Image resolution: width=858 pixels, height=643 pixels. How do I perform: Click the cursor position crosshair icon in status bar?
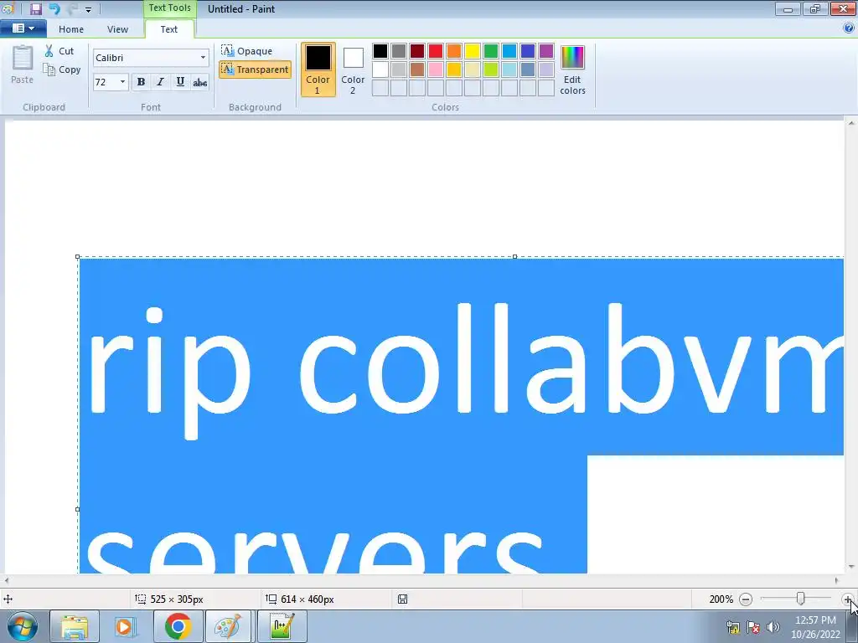(8, 599)
